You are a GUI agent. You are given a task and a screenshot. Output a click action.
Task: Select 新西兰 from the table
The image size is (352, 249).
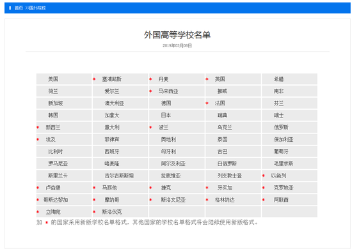point(53,128)
